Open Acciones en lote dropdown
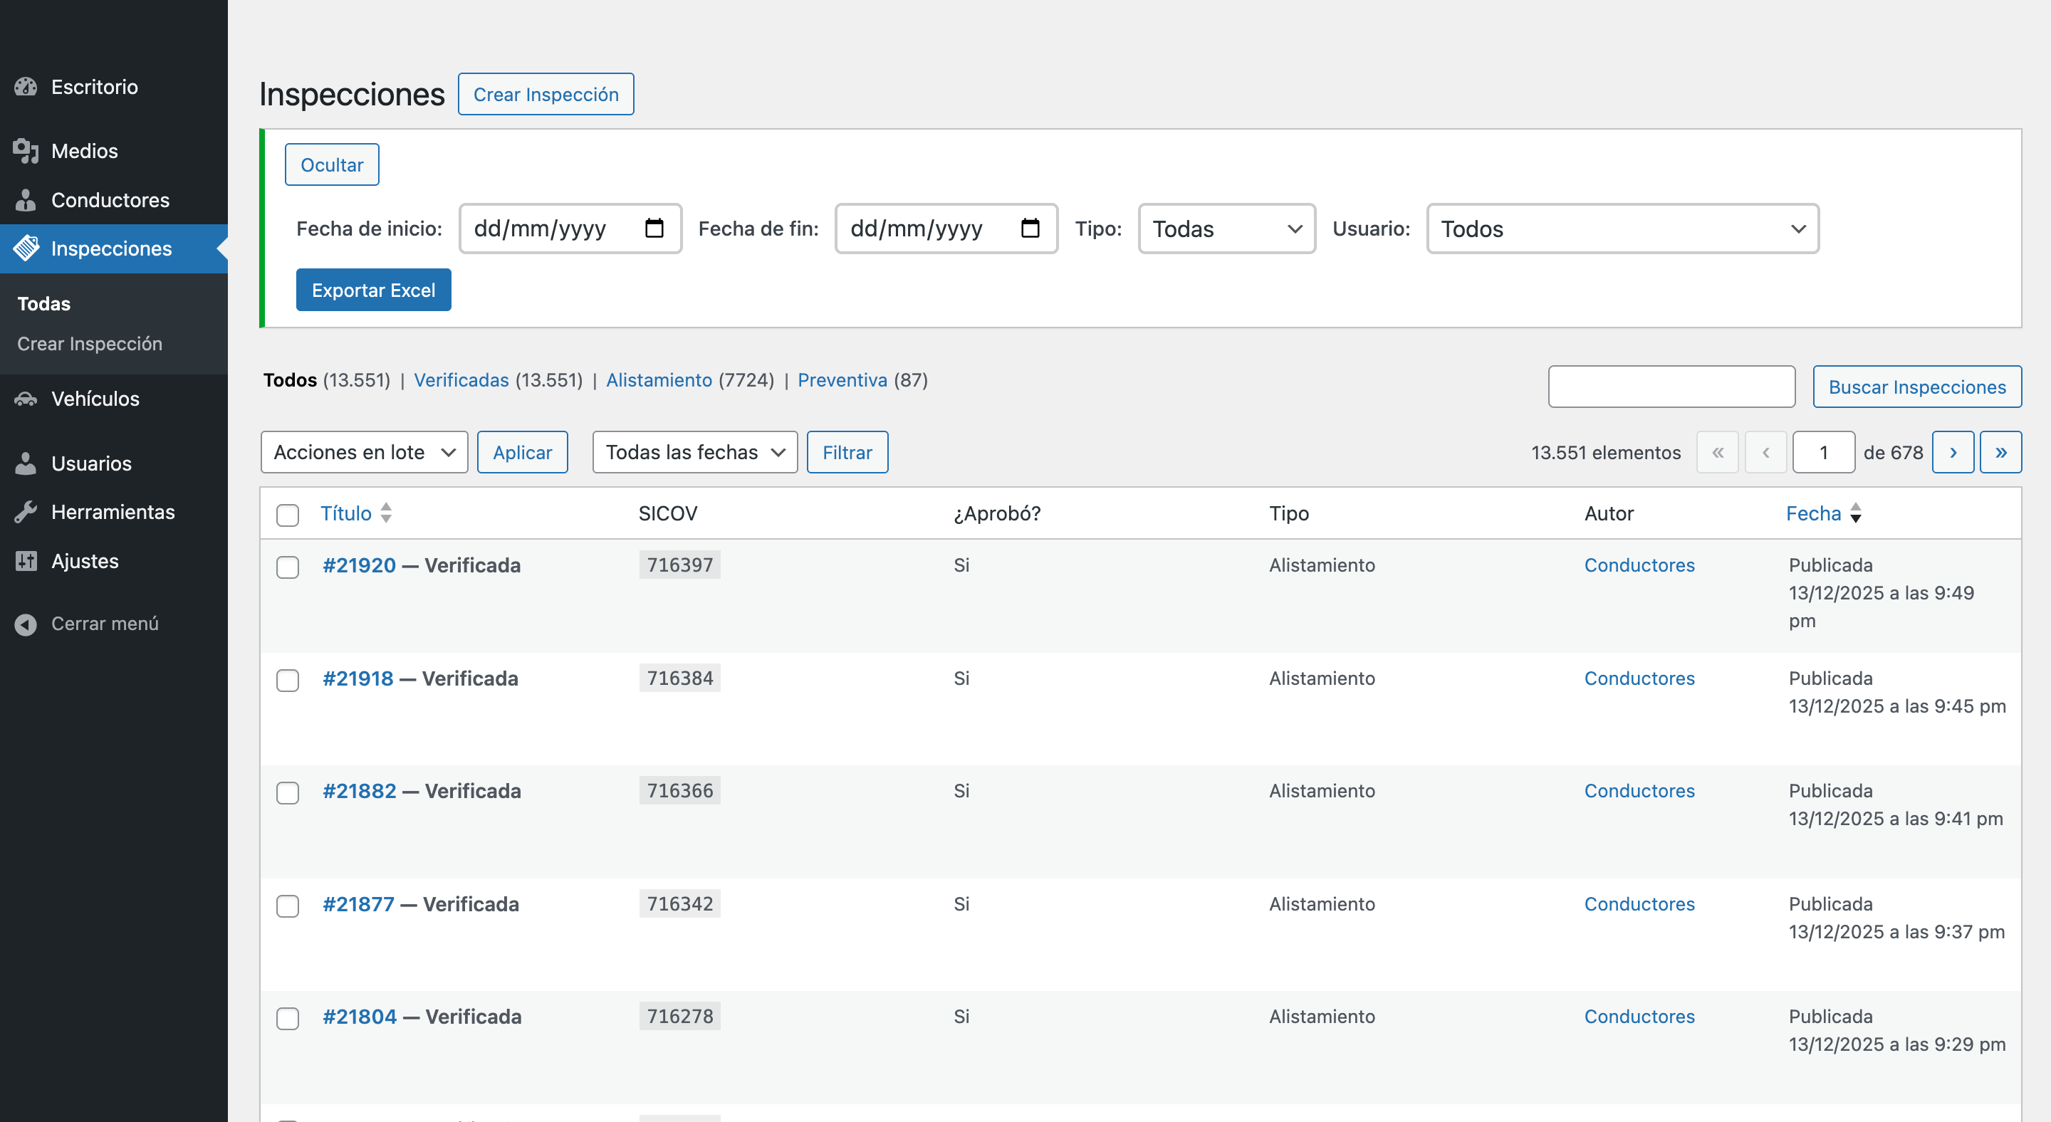This screenshot has width=2051, height=1122. click(364, 452)
